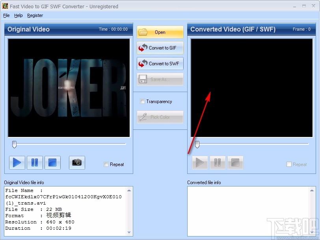Click inside Converted file info box
320x240 pixels.
[x=252, y=211]
